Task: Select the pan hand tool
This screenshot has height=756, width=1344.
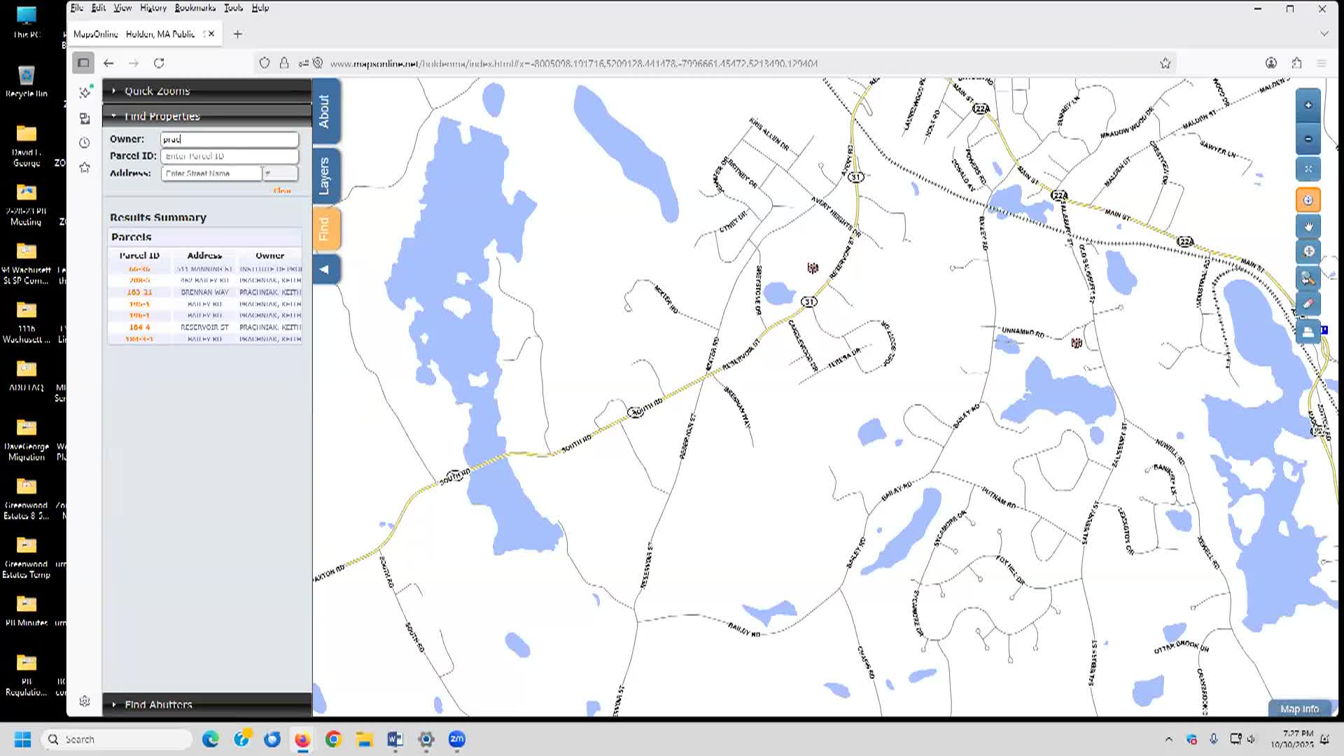Action: point(1308,227)
